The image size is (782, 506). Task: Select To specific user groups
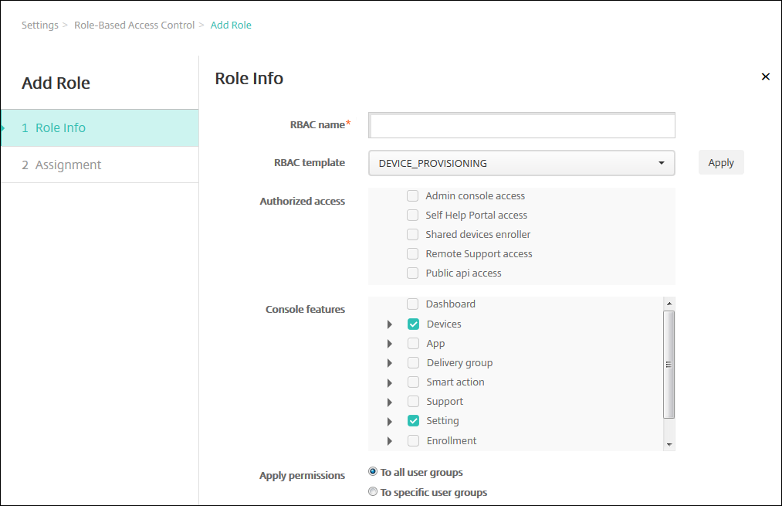tap(373, 492)
